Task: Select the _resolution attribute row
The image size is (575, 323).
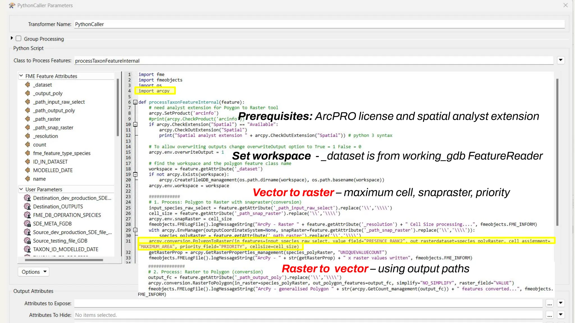Action: pyautogui.click(x=67, y=136)
